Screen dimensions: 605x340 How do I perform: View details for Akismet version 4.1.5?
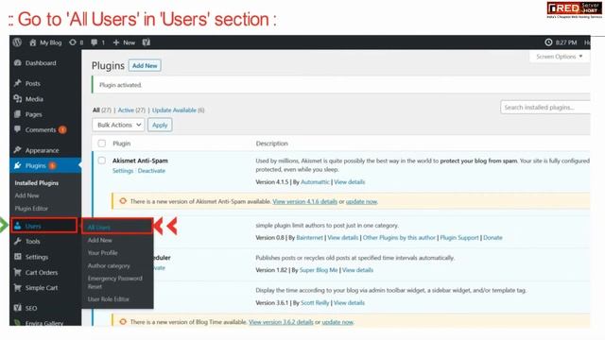pos(349,182)
